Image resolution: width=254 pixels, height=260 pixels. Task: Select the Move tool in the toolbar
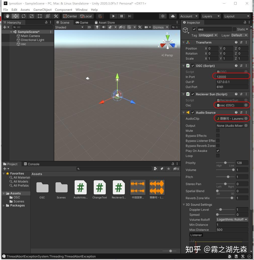(16, 16)
